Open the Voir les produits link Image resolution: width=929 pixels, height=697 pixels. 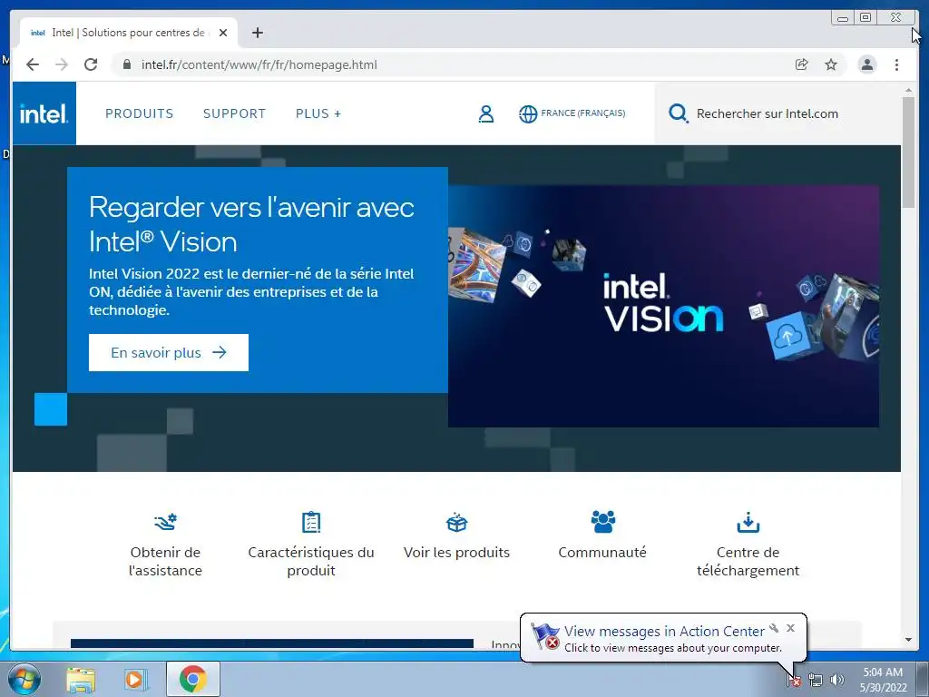(457, 553)
